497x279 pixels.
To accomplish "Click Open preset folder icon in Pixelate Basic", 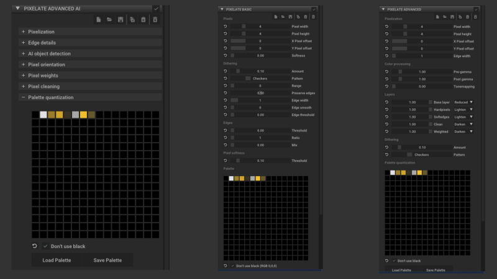I will [283, 17].
